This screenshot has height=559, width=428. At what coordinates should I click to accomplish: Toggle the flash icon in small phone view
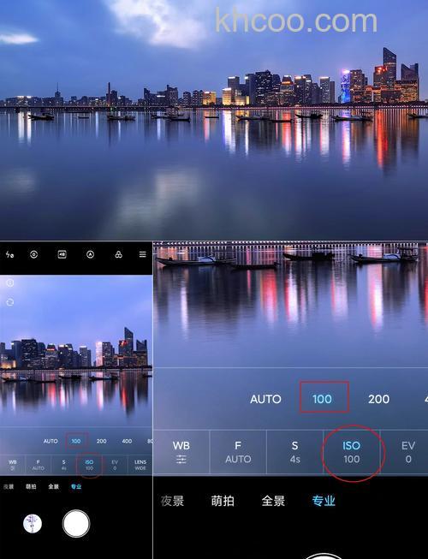[9, 254]
